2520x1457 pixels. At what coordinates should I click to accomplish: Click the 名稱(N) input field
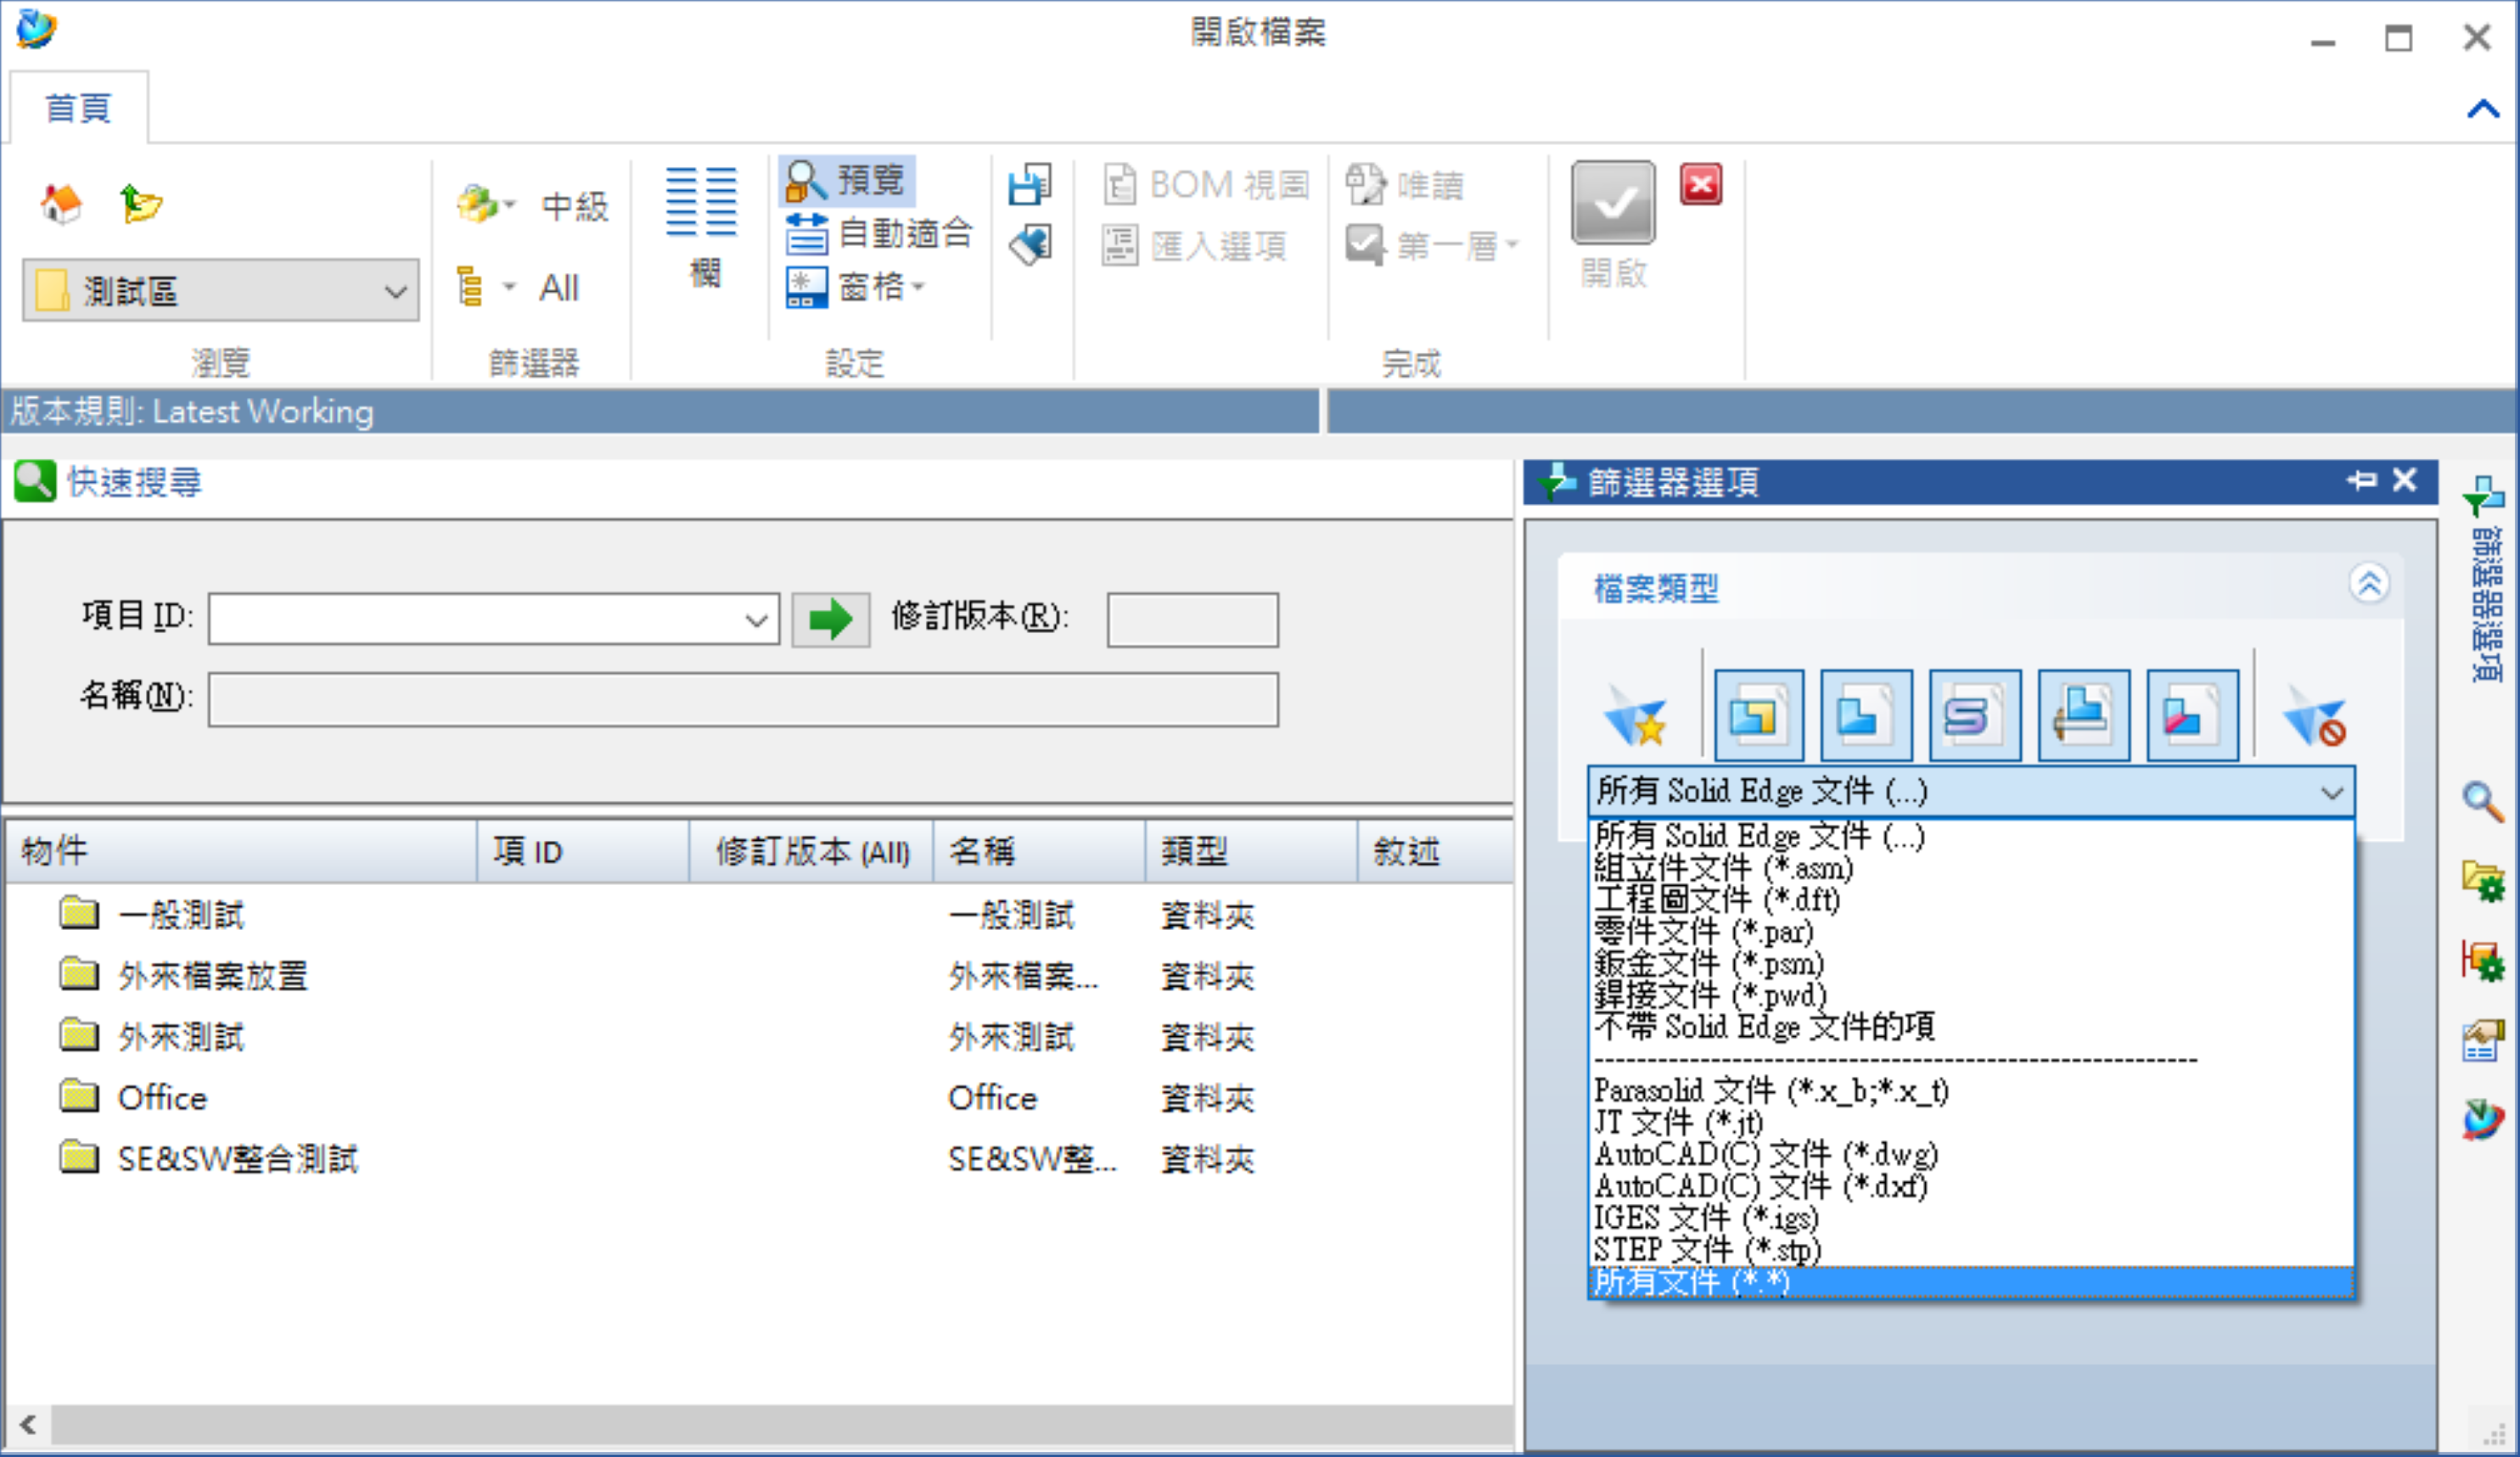(x=743, y=699)
